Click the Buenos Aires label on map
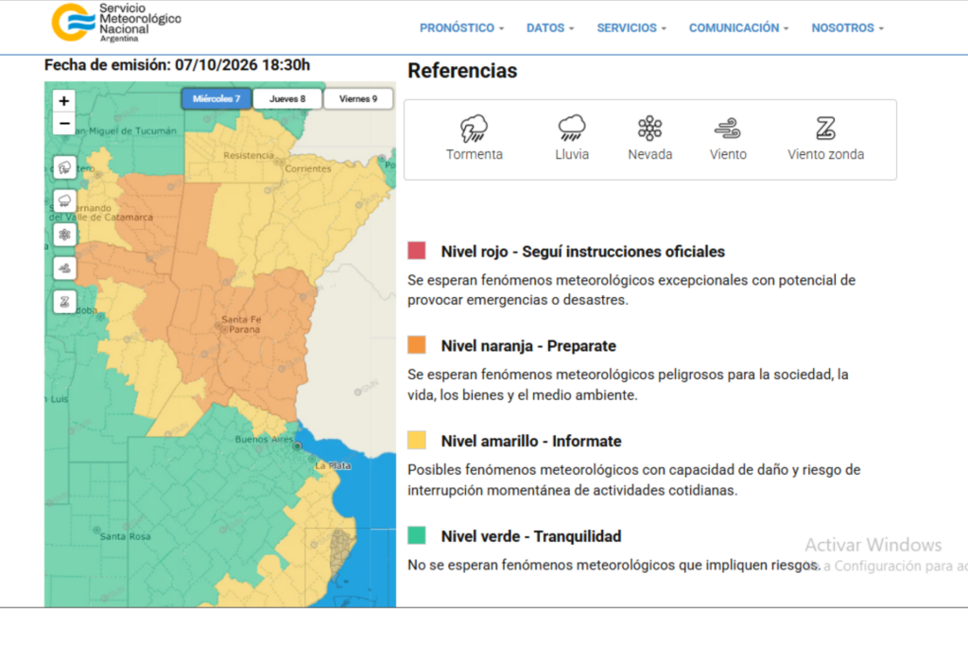The image size is (968, 646). tap(265, 439)
